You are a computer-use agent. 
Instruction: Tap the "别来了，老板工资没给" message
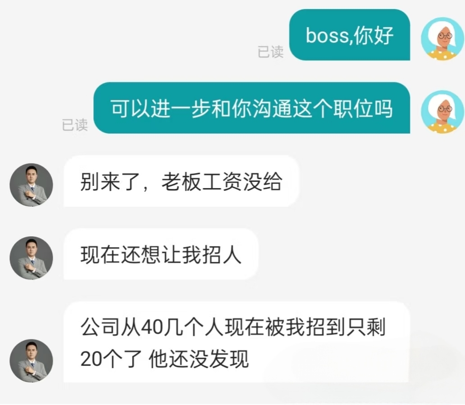click(x=181, y=181)
